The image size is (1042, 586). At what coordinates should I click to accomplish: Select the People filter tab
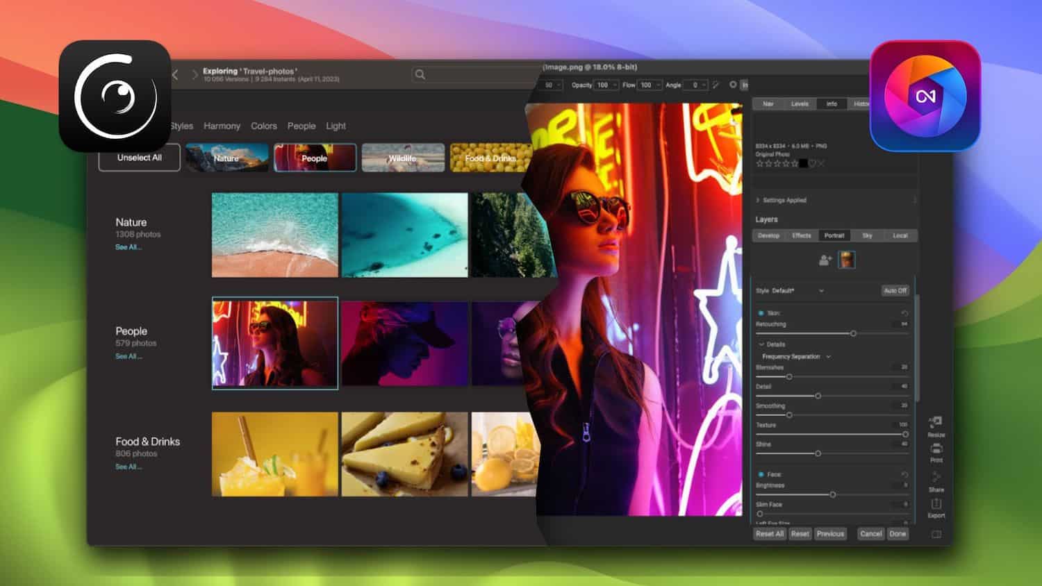301,126
